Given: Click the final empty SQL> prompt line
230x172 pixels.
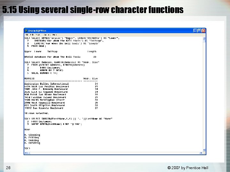Looking at the screenshot, I should pos(27,148).
